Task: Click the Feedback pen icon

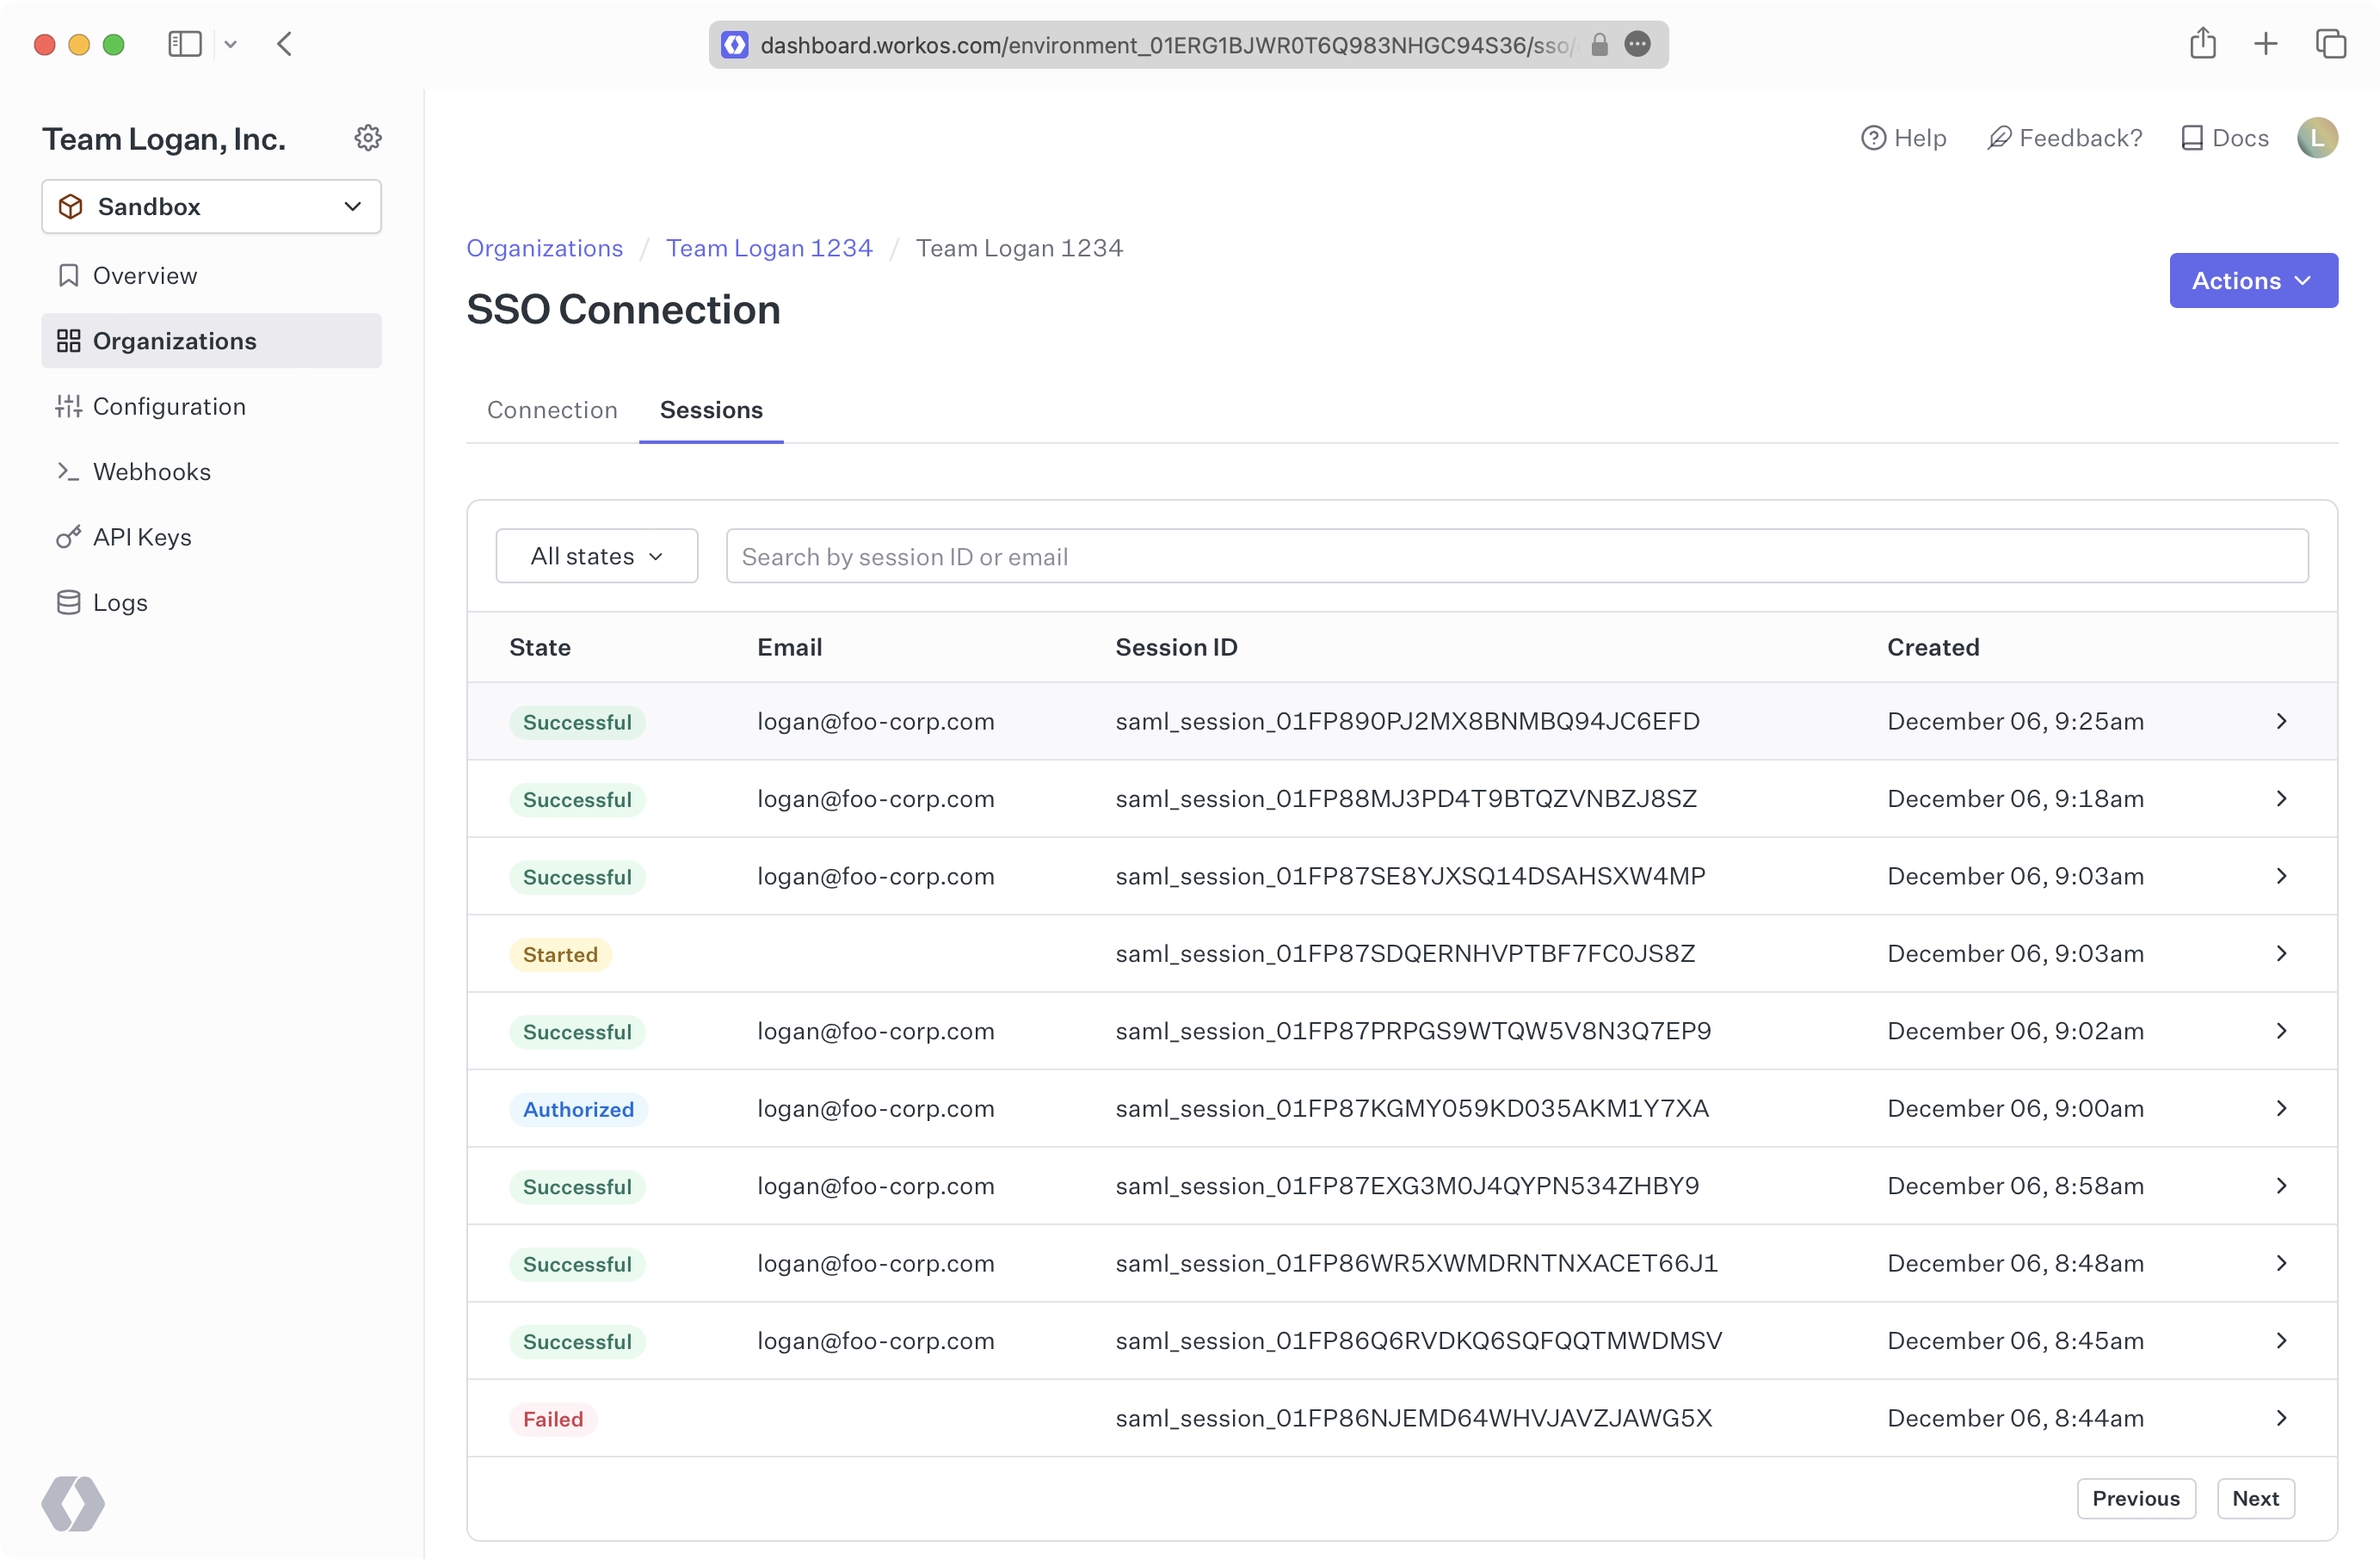Action: click(1998, 137)
